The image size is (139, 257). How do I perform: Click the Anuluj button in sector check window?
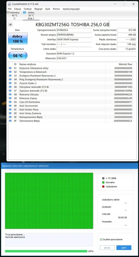[x=107, y=248]
